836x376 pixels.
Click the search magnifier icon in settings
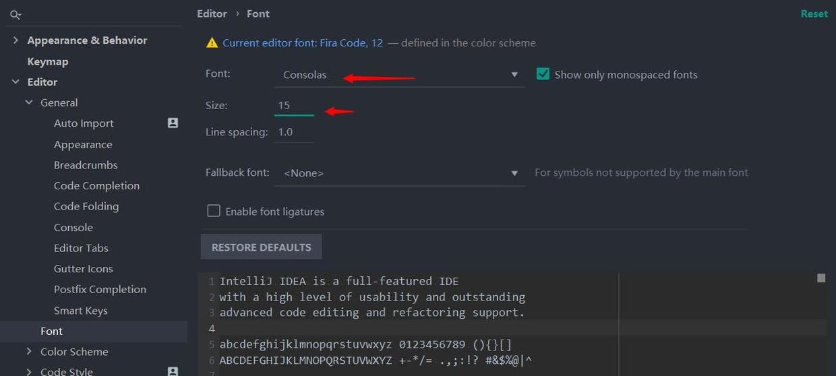tap(16, 14)
